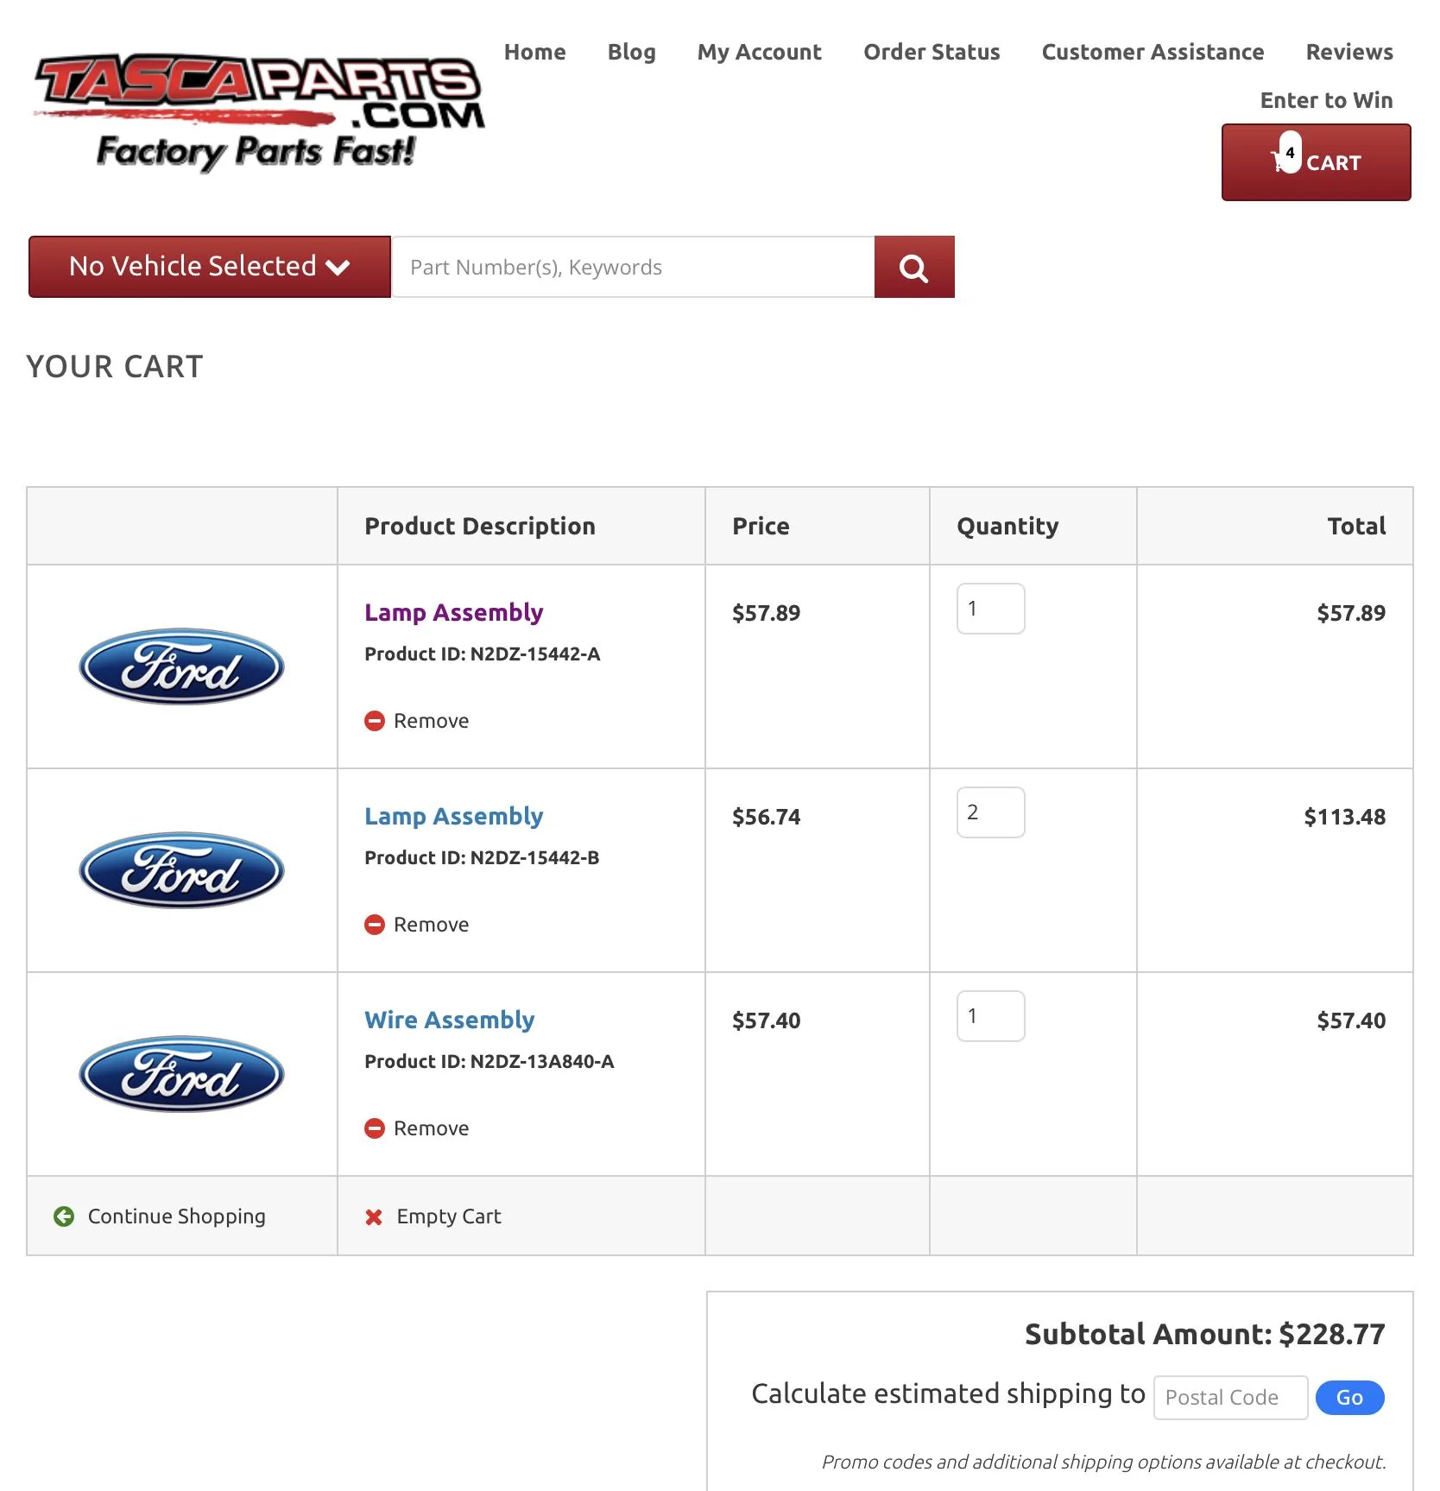
Task: Open the Ford logo thumbnail for Wire Assembly
Action: click(x=181, y=1074)
